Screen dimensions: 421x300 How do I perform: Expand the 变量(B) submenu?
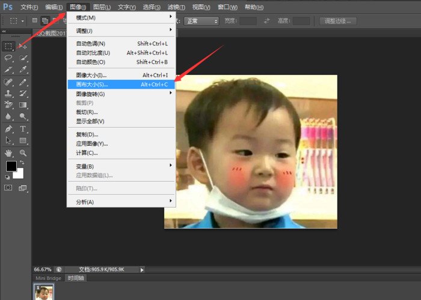point(121,166)
